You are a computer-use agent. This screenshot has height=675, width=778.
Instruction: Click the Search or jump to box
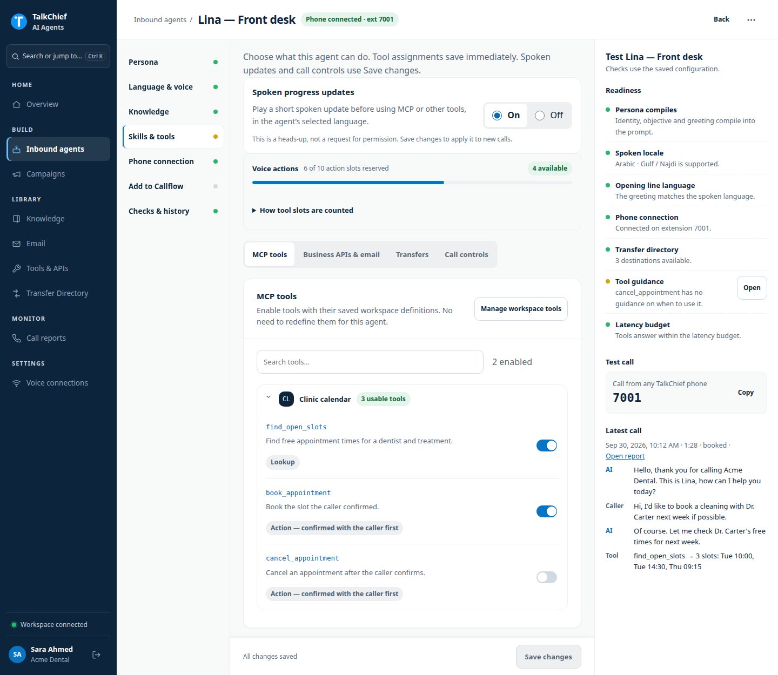[58, 56]
